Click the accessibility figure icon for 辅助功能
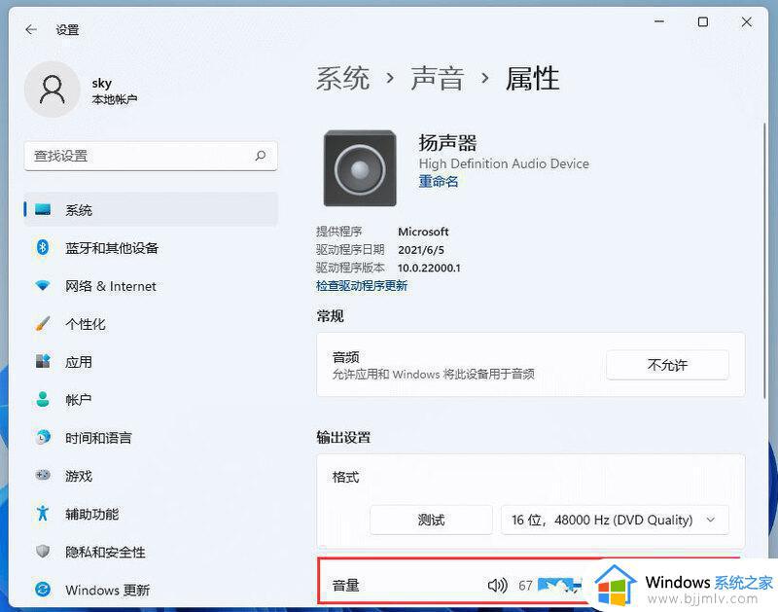Screen dimensions: 778x612 [x=43, y=513]
